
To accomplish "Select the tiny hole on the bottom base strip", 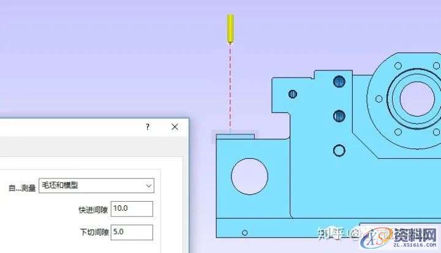I will point(245,232).
